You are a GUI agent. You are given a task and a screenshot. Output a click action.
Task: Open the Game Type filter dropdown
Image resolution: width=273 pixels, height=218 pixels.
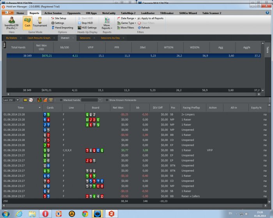coord(128,23)
